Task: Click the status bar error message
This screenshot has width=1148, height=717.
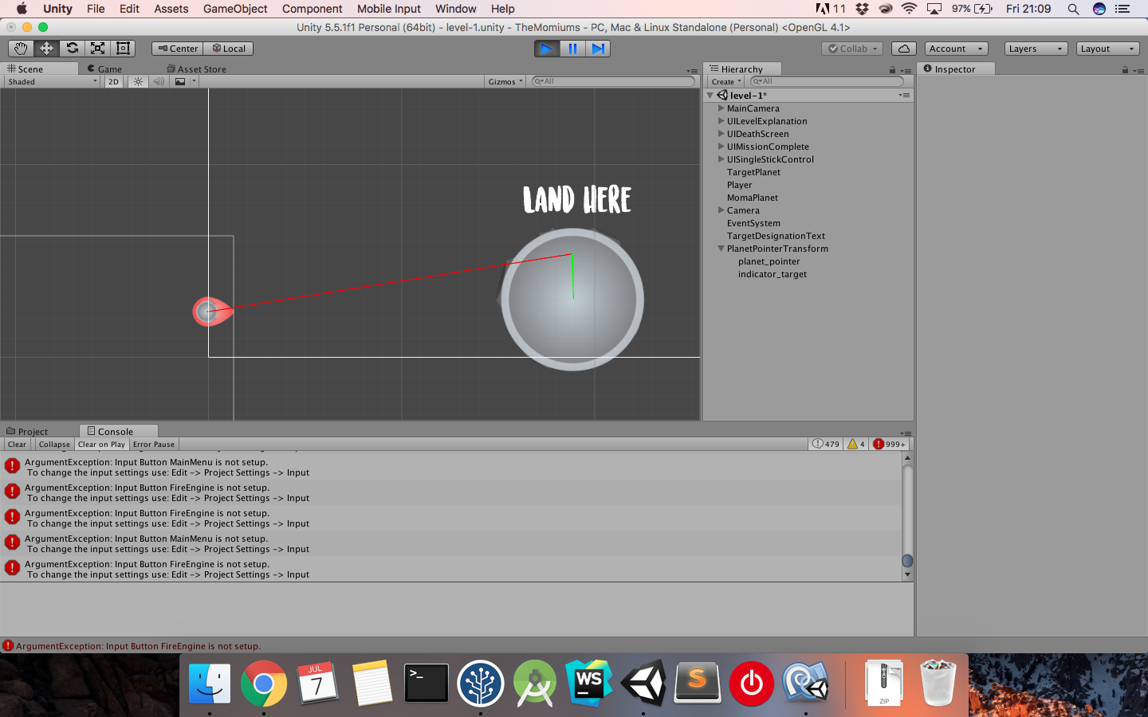Action: pos(139,646)
